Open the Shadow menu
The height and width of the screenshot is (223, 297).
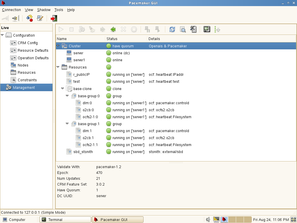[x=44, y=10]
